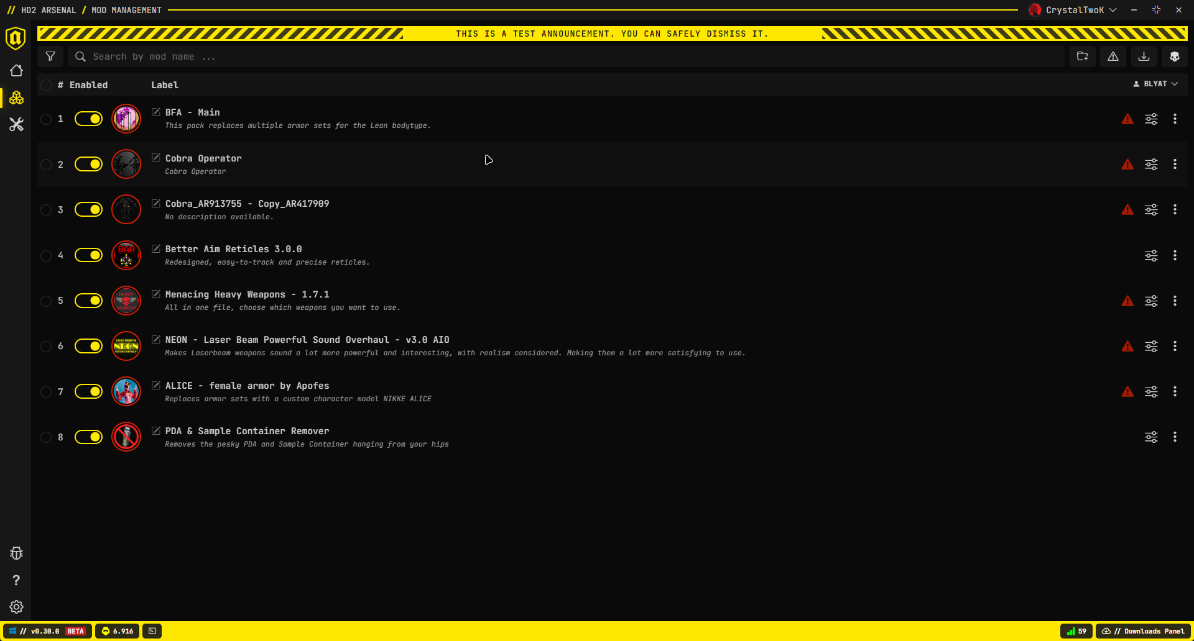The height and width of the screenshot is (641, 1194).
Task: Disable the Cobra Operator mod toggle
Action: (x=88, y=164)
